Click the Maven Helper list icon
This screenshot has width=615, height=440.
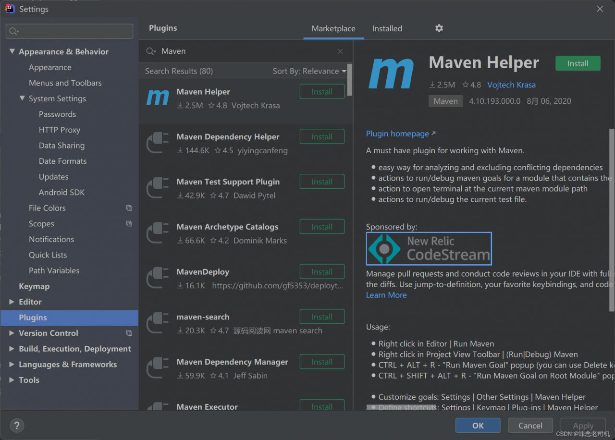pyautogui.click(x=158, y=98)
